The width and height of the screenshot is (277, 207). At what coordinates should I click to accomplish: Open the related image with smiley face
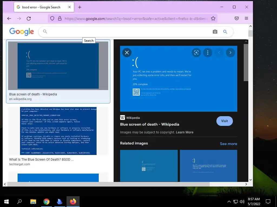click(209, 166)
